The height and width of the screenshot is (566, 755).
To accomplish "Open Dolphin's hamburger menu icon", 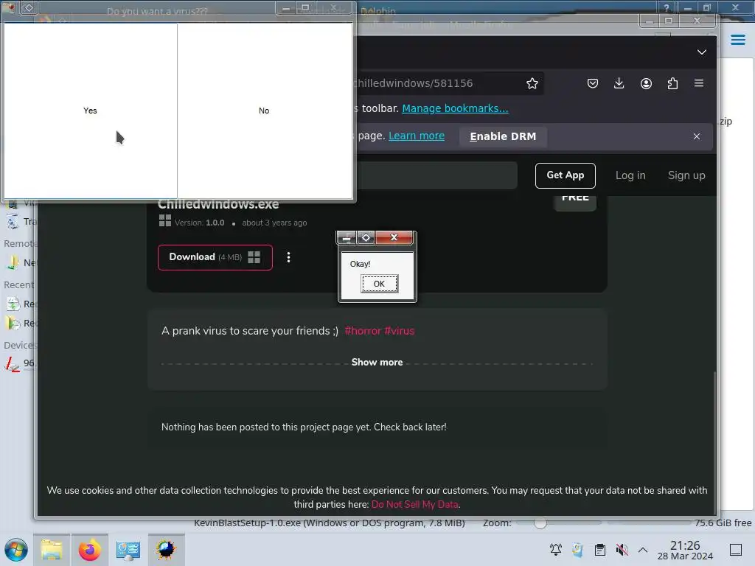I will (737, 40).
